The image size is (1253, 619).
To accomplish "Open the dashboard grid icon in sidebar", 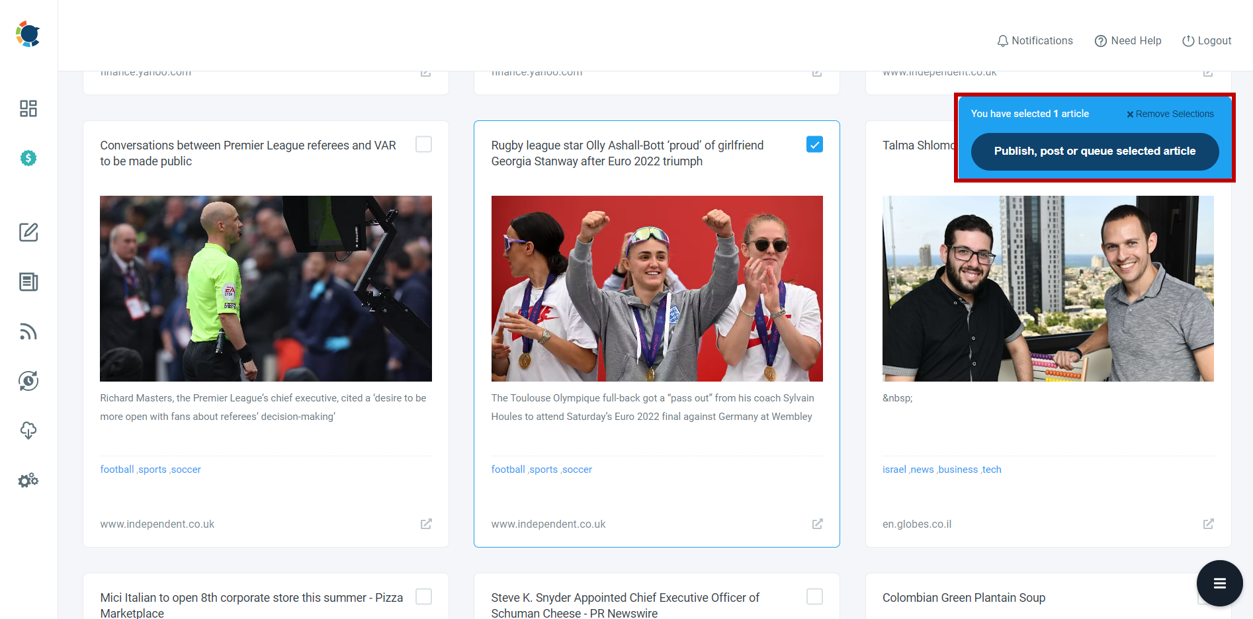I will tap(28, 108).
